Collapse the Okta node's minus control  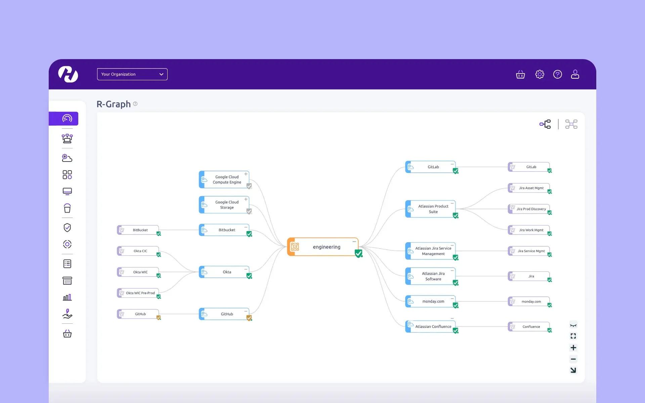pyautogui.click(x=246, y=269)
